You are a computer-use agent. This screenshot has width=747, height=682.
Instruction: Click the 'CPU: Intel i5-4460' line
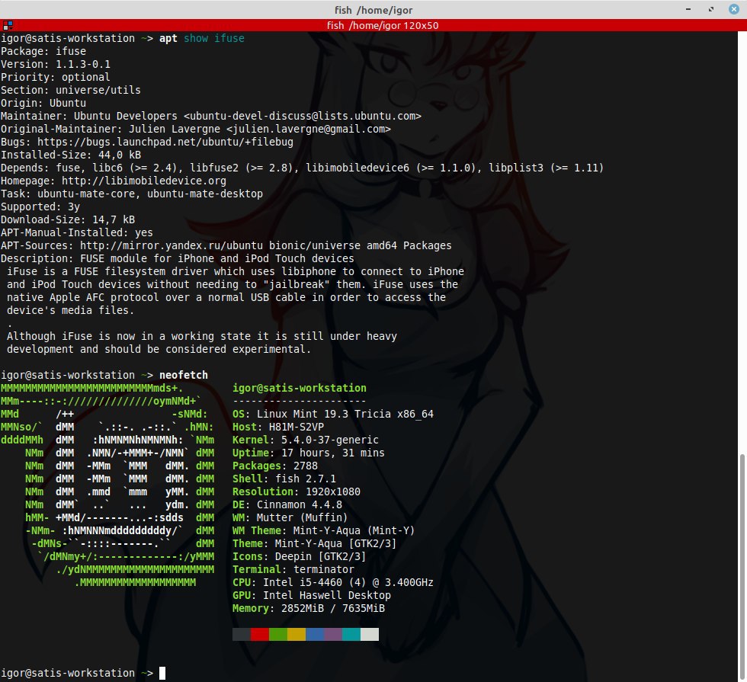(x=333, y=582)
